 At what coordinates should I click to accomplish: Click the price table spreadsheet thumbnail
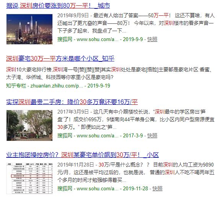coord(29,178)
